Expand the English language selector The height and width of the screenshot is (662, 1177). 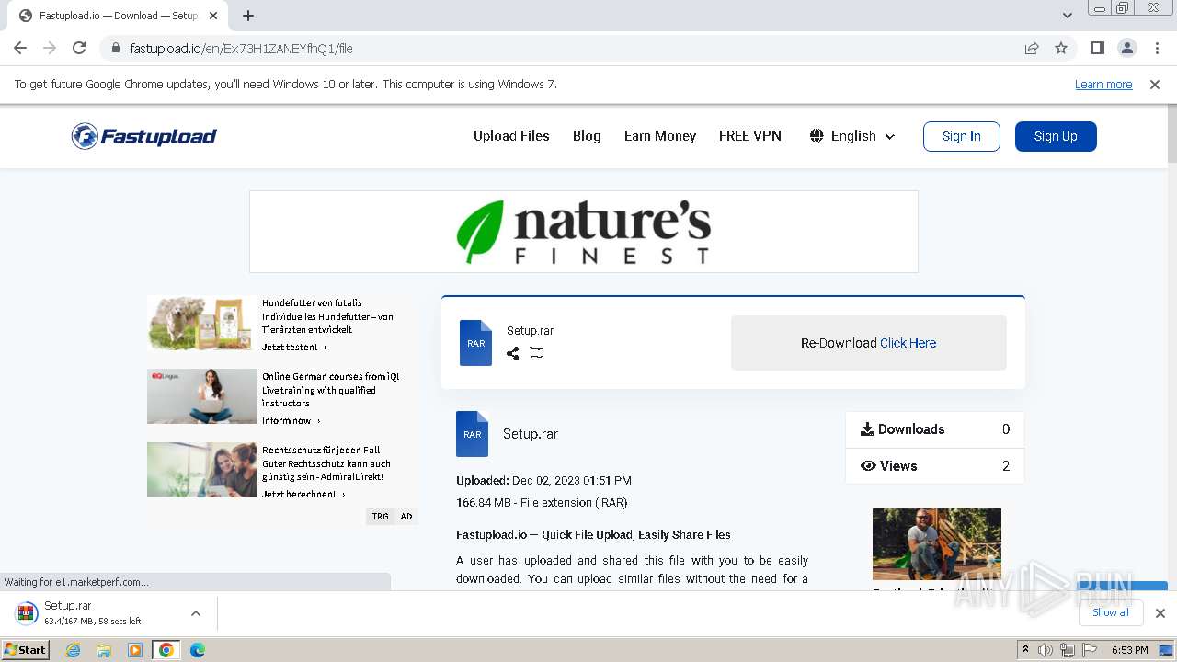pyautogui.click(x=852, y=136)
